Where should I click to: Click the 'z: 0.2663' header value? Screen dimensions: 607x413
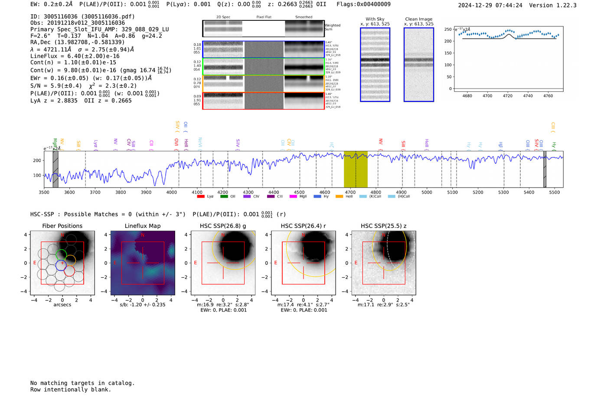282,4
